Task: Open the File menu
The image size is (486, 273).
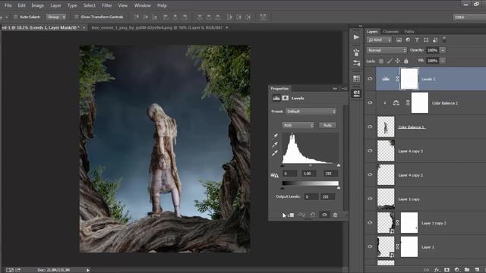Action: click(x=8, y=5)
